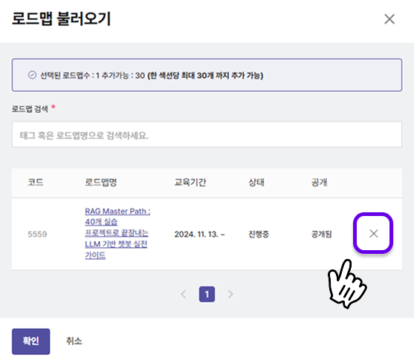The height and width of the screenshot is (360, 414).
Task: Click the 공개됨 visibility cell
Action: 321,235
